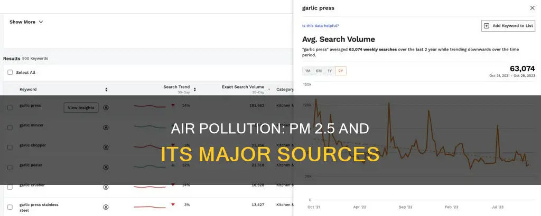
Task: Close the garlic press insights panel
Action: [533, 8]
